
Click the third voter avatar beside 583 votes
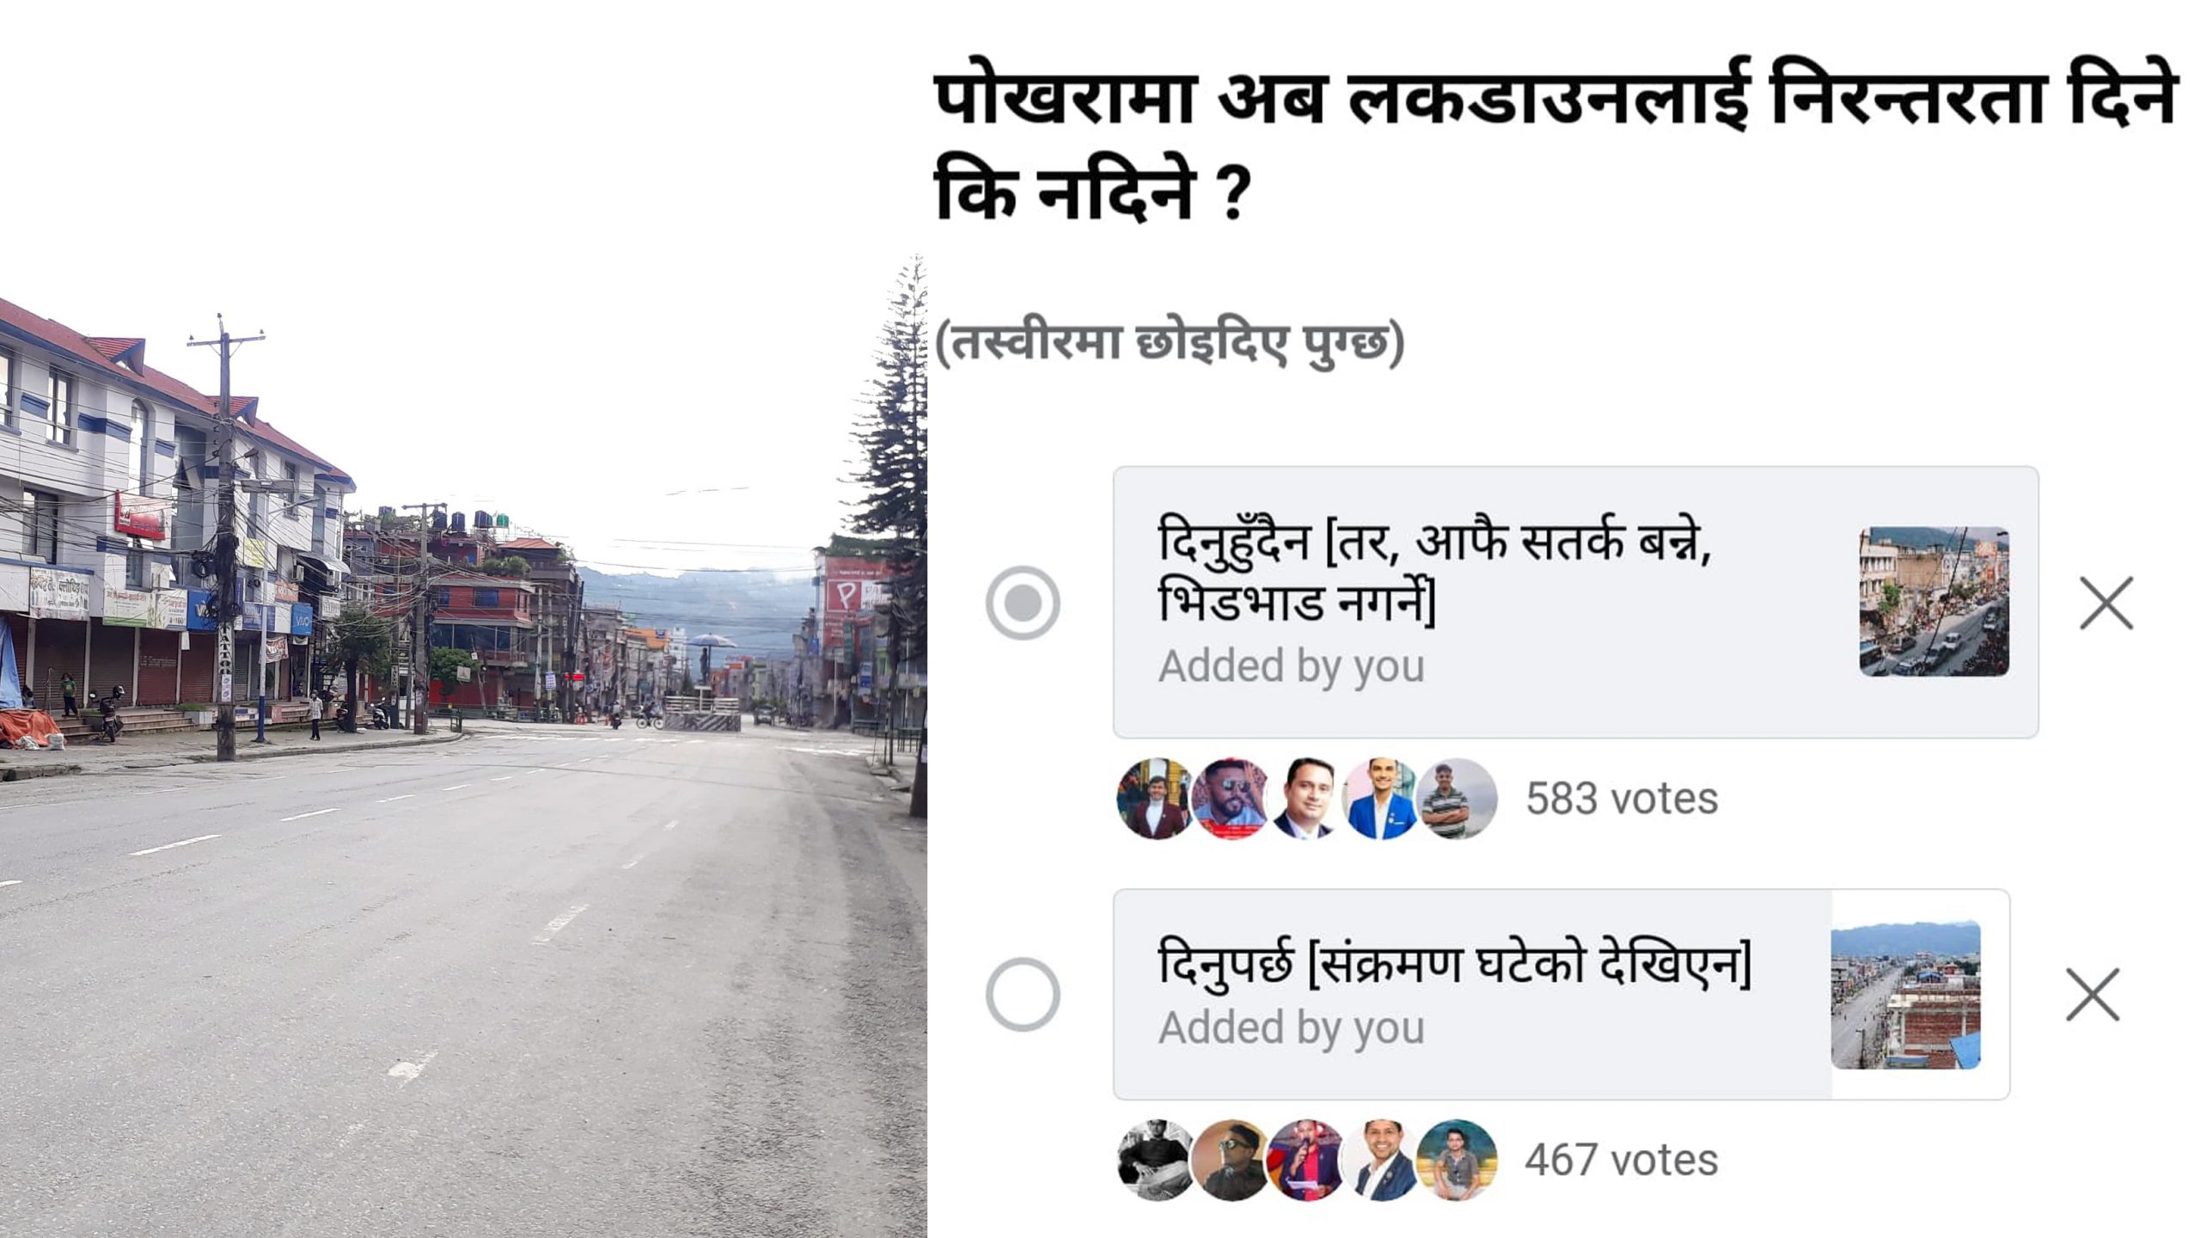tap(1305, 799)
